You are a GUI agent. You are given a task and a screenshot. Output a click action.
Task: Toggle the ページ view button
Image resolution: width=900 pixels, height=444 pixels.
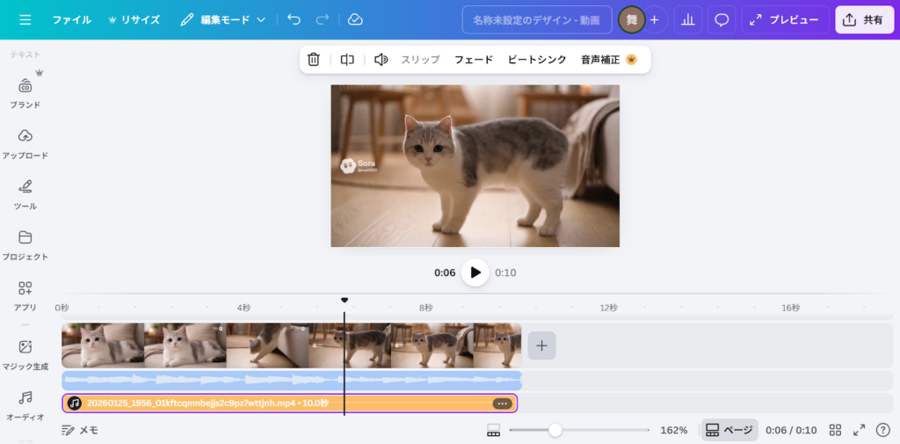pos(729,430)
